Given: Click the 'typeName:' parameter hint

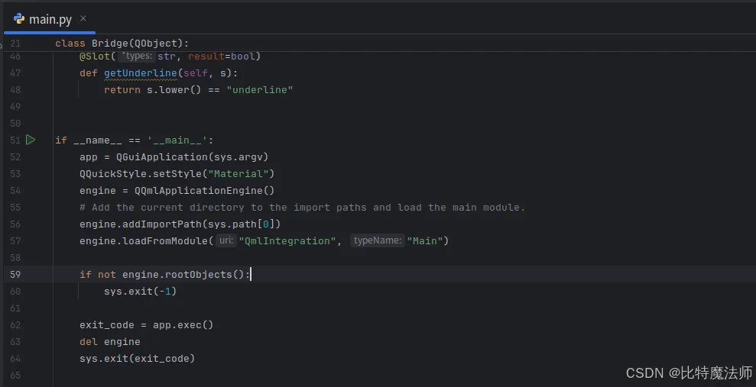Looking at the screenshot, I should [x=377, y=240].
